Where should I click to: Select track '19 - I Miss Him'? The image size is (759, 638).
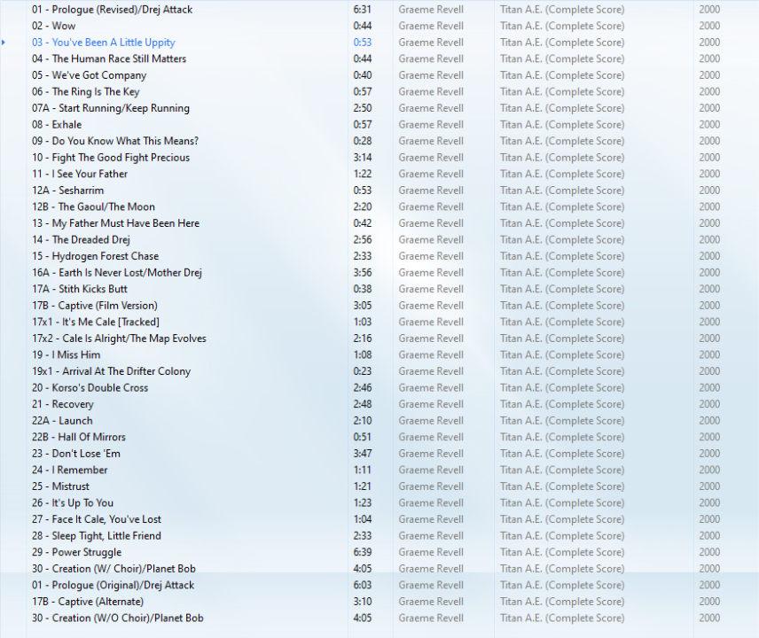(x=67, y=355)
